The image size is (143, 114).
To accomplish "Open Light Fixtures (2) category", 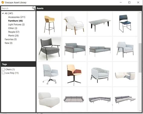I will pos(16,24).
